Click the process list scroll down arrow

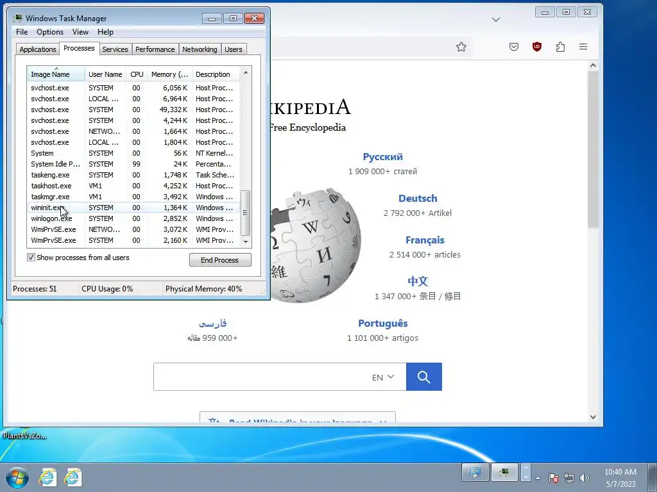pyautogui.click(x=246, y=242)
